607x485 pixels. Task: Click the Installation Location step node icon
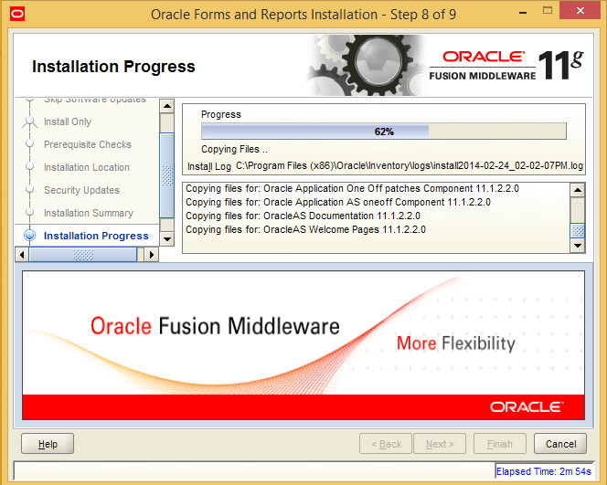click(x=30, y=166)
